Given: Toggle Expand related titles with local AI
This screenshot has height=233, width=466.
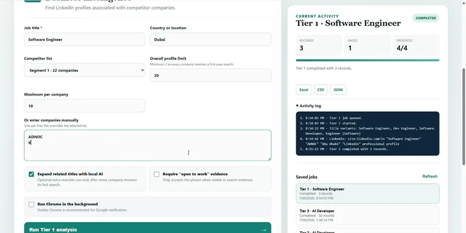Looking at the screenshot, I should (31, 174).
